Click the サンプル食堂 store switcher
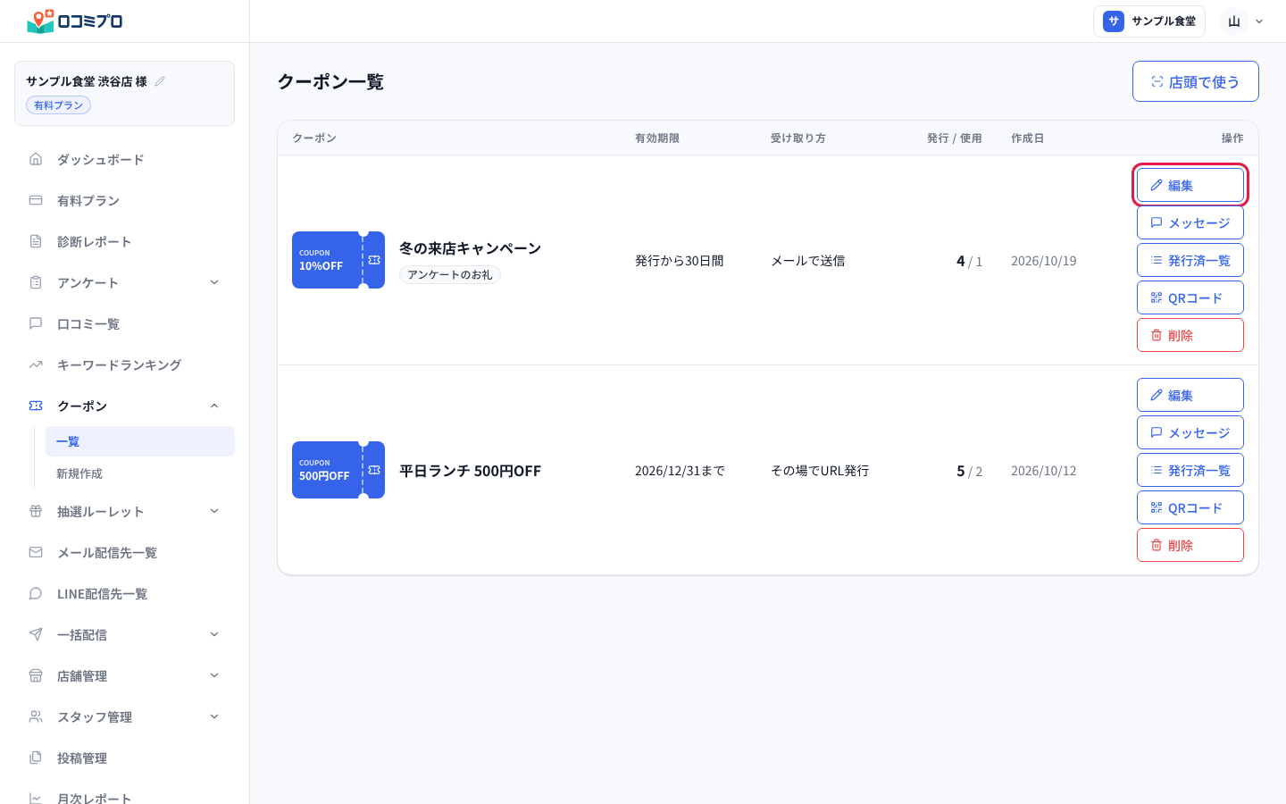The image size is (1286, 804). (1149, 21)
